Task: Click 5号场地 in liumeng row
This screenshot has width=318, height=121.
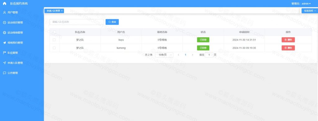Action: (162, 48)
